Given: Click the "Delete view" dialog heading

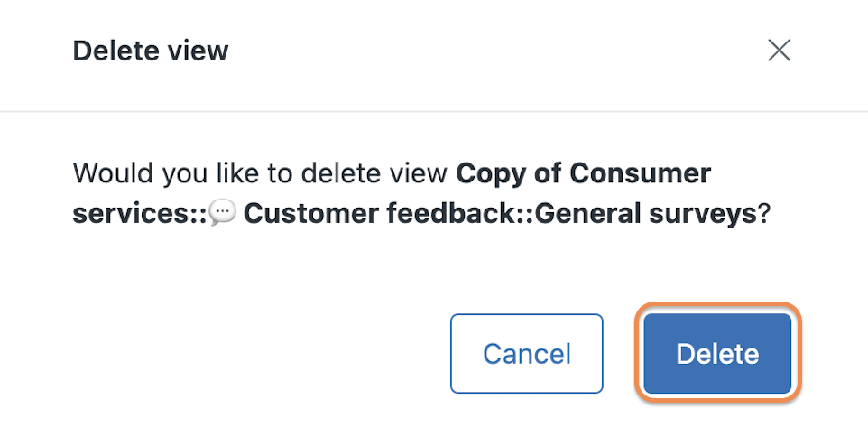Looking at the screenshot, I should click(x=151, y=51).
